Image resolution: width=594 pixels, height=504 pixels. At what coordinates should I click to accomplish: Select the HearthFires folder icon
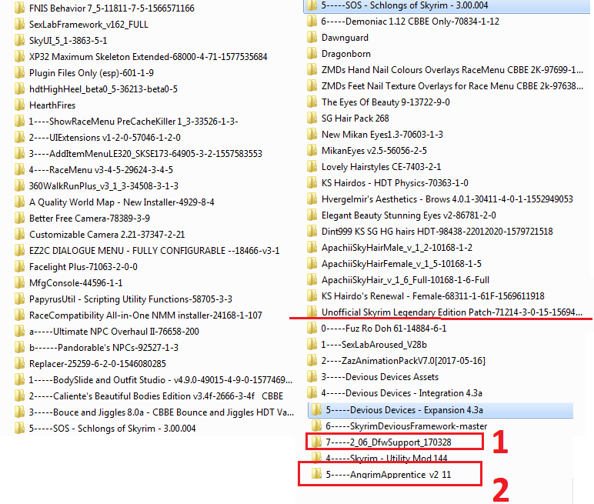[20, 105]
